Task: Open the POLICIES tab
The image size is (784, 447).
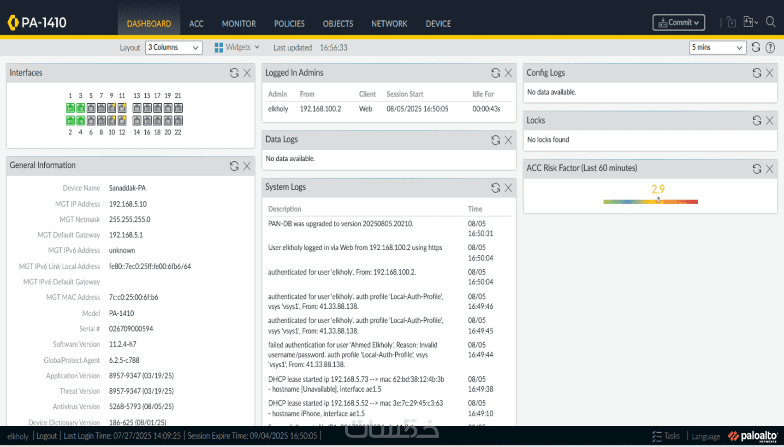Action: tap(289, 24)
